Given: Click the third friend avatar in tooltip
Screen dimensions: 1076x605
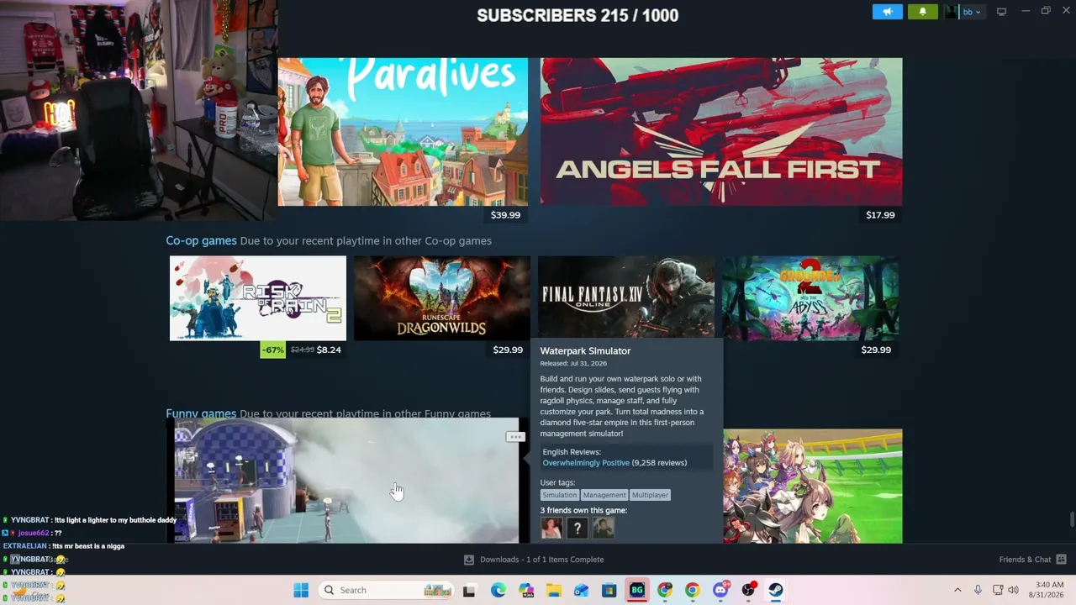Looking at the screenshot, I should pos(603,528).
